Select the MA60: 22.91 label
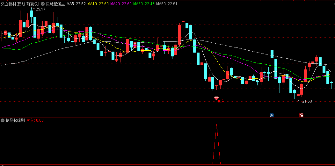 167,4
